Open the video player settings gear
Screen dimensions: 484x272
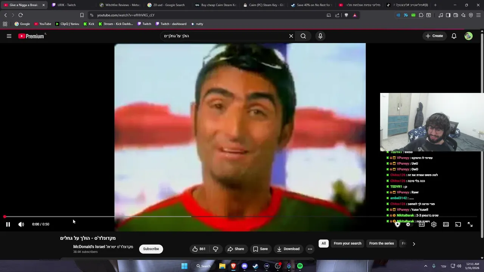pyautogui.click(x=434, y=224)
